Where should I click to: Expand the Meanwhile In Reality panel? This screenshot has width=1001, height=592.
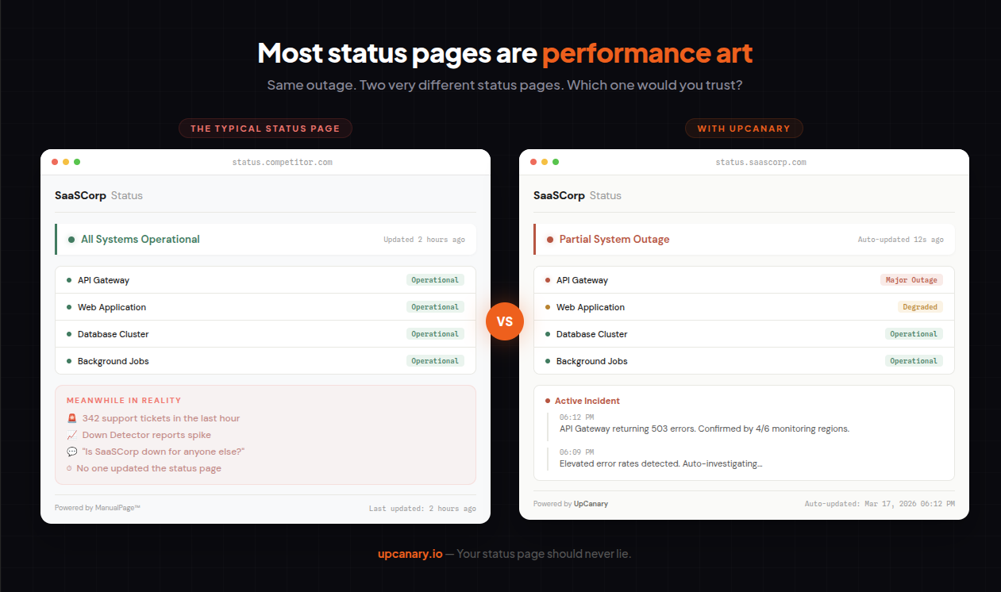(x=266, y=435)
